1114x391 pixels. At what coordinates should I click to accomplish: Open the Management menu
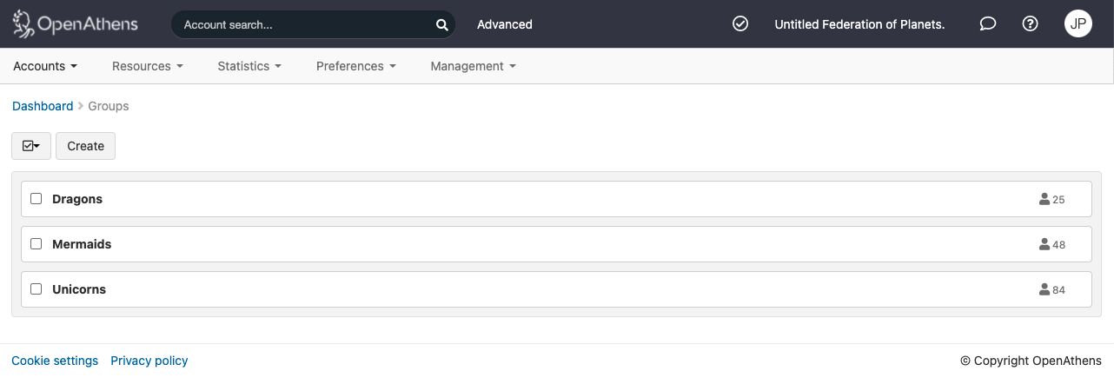coord(473,66)
